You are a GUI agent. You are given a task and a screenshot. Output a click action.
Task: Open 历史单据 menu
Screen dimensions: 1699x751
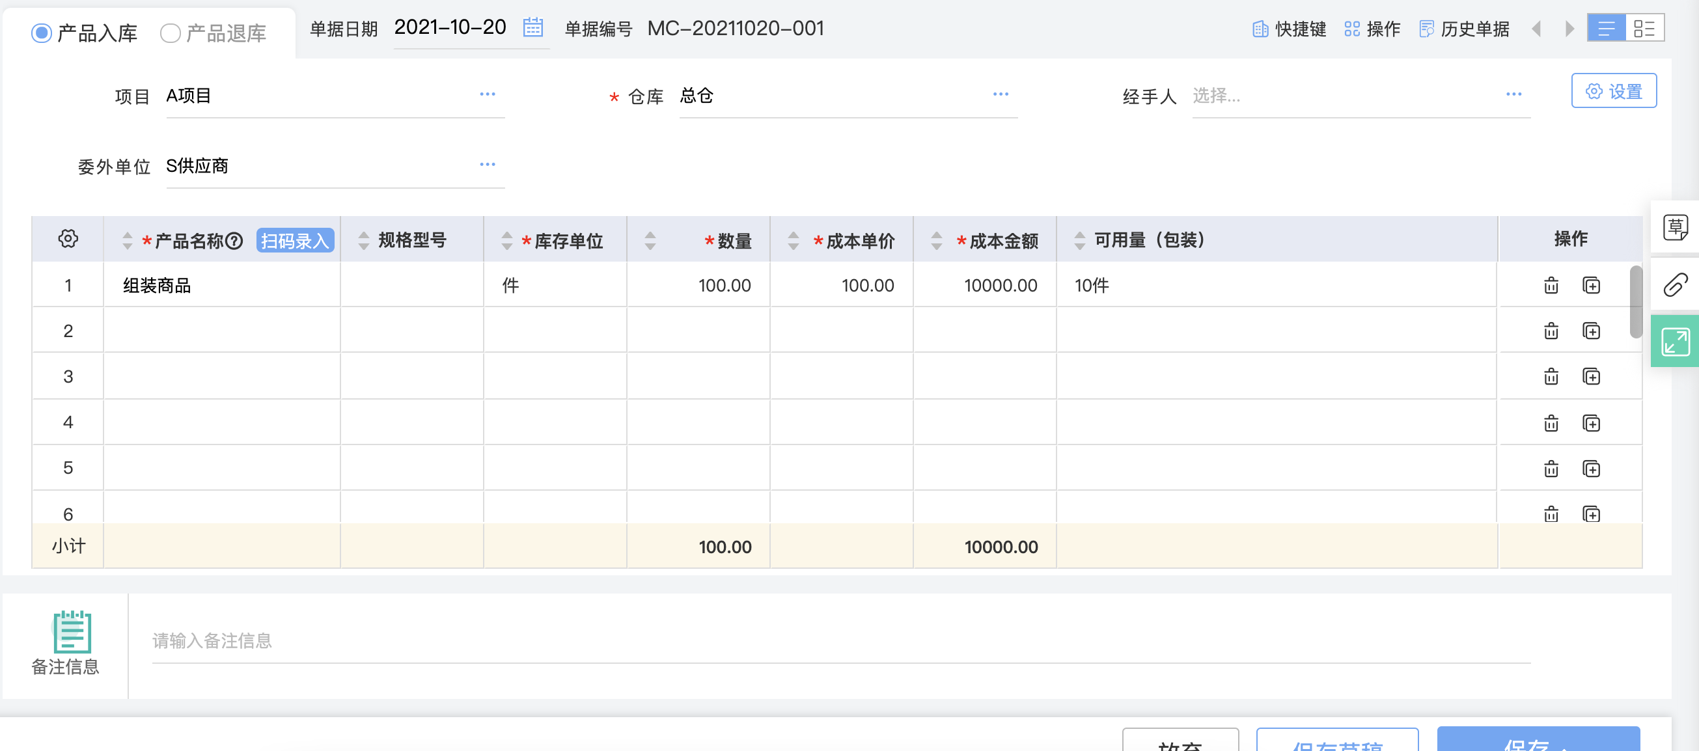coord(1464,29)
